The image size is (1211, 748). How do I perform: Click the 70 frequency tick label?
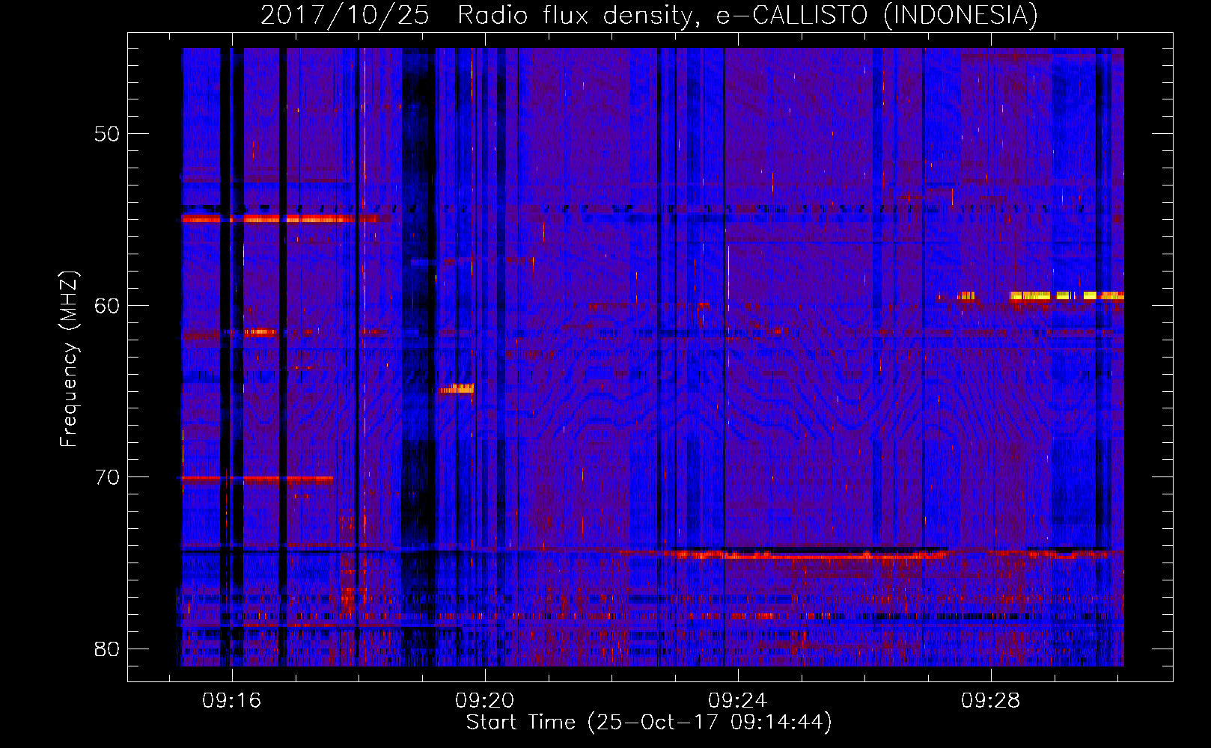[x=108, y=476]
